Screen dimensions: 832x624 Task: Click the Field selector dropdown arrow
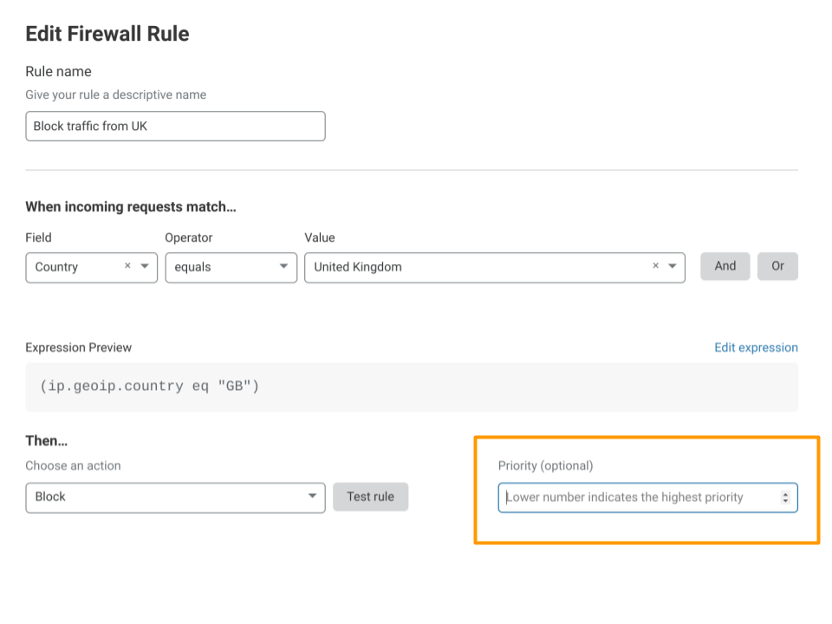(x=145, y=266)
